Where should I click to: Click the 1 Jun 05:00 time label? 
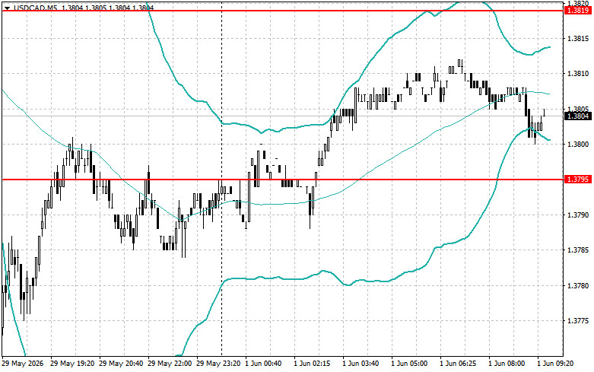tap(409, 364)
